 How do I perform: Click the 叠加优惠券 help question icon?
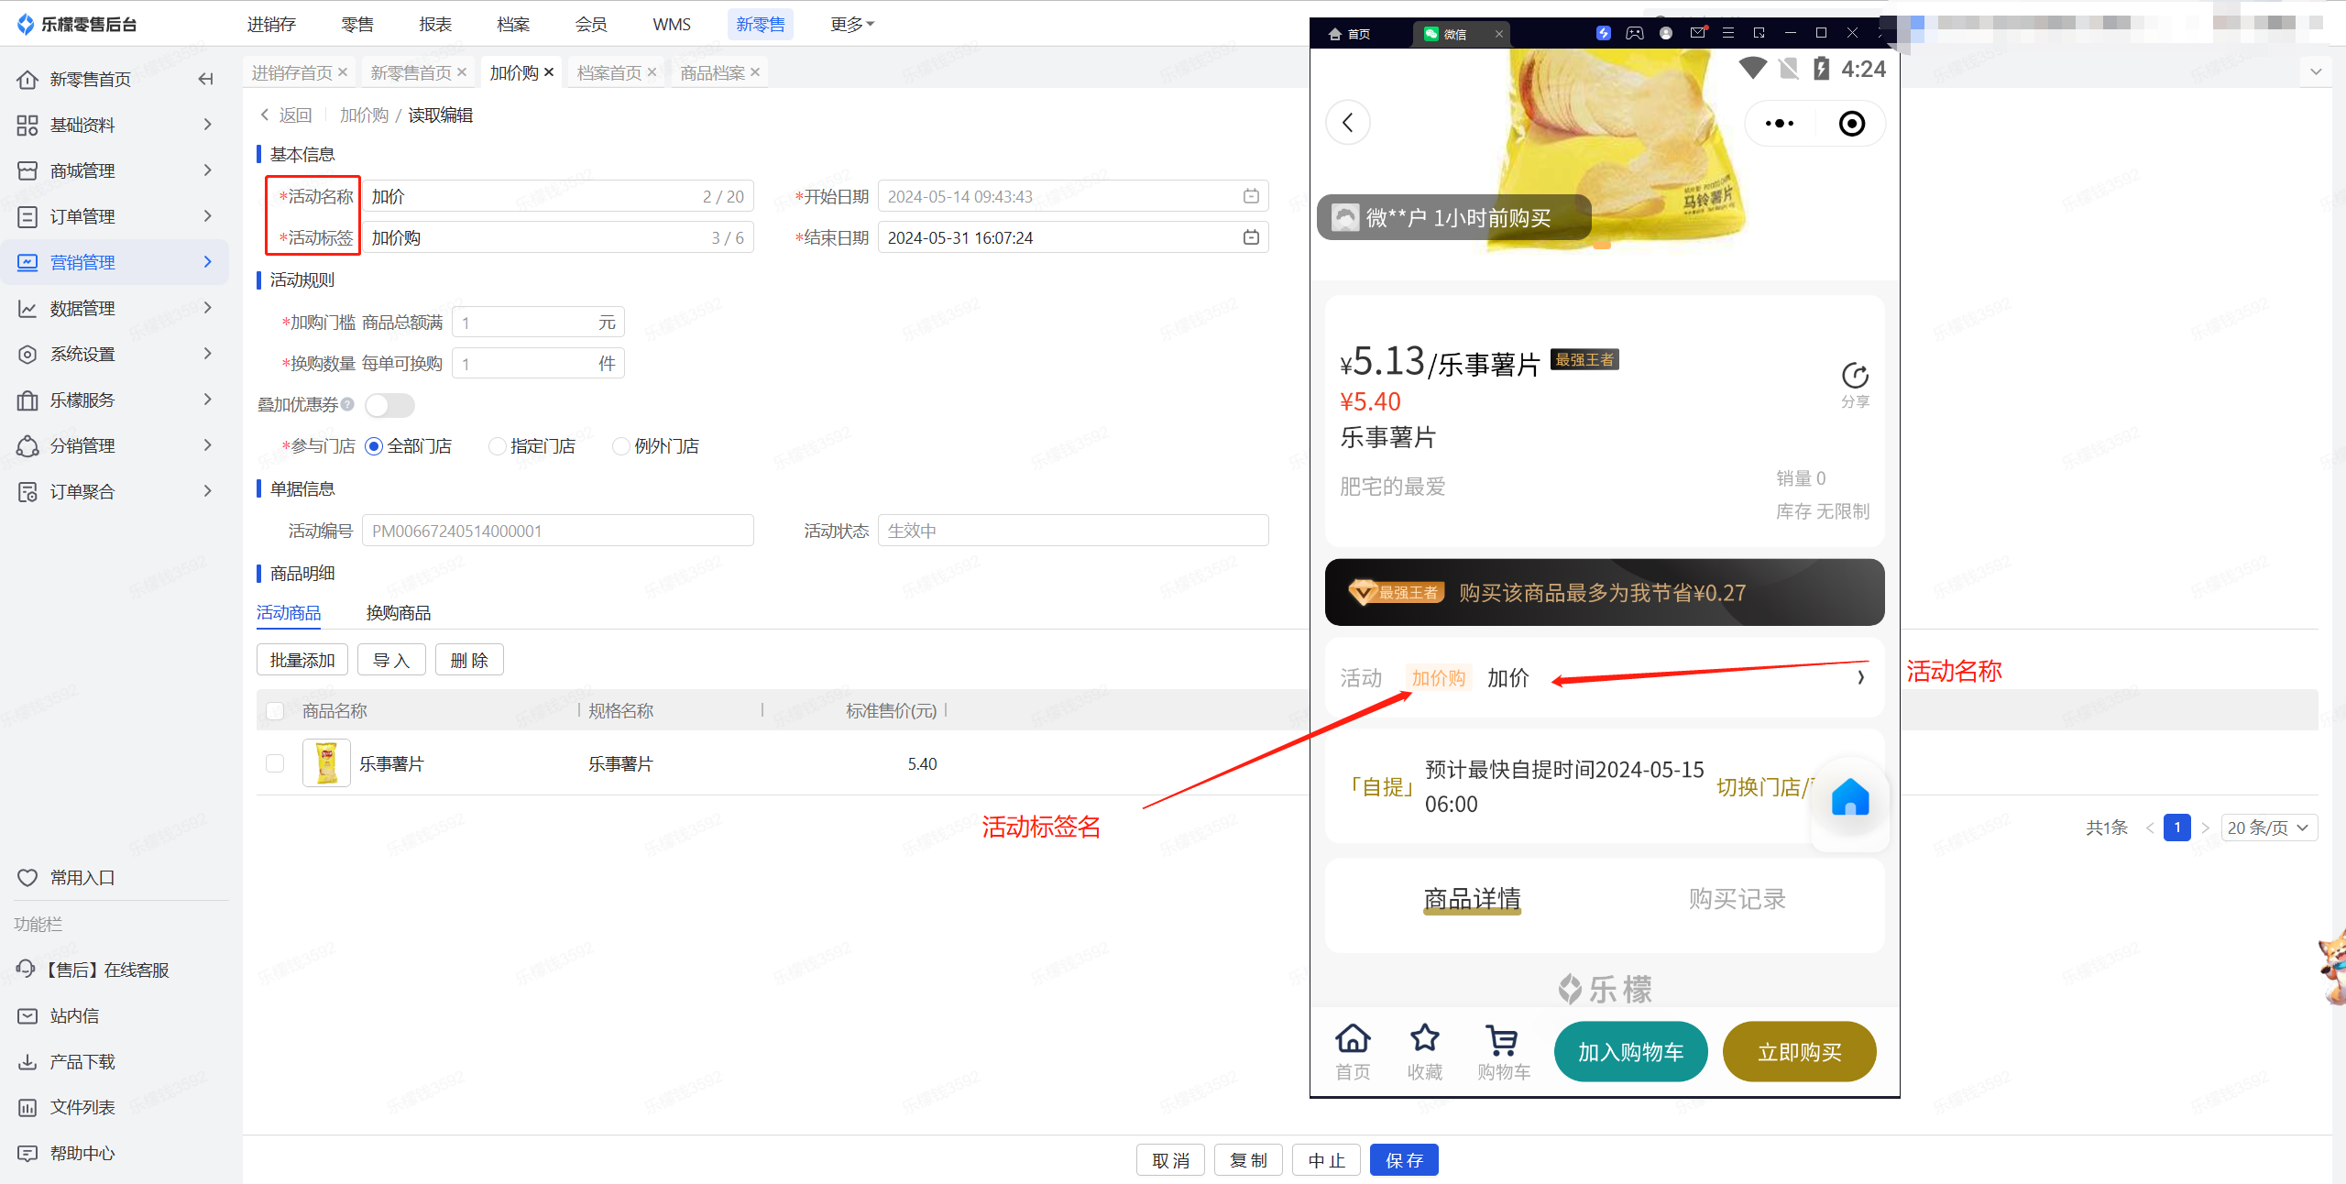(x=347, y=404)
